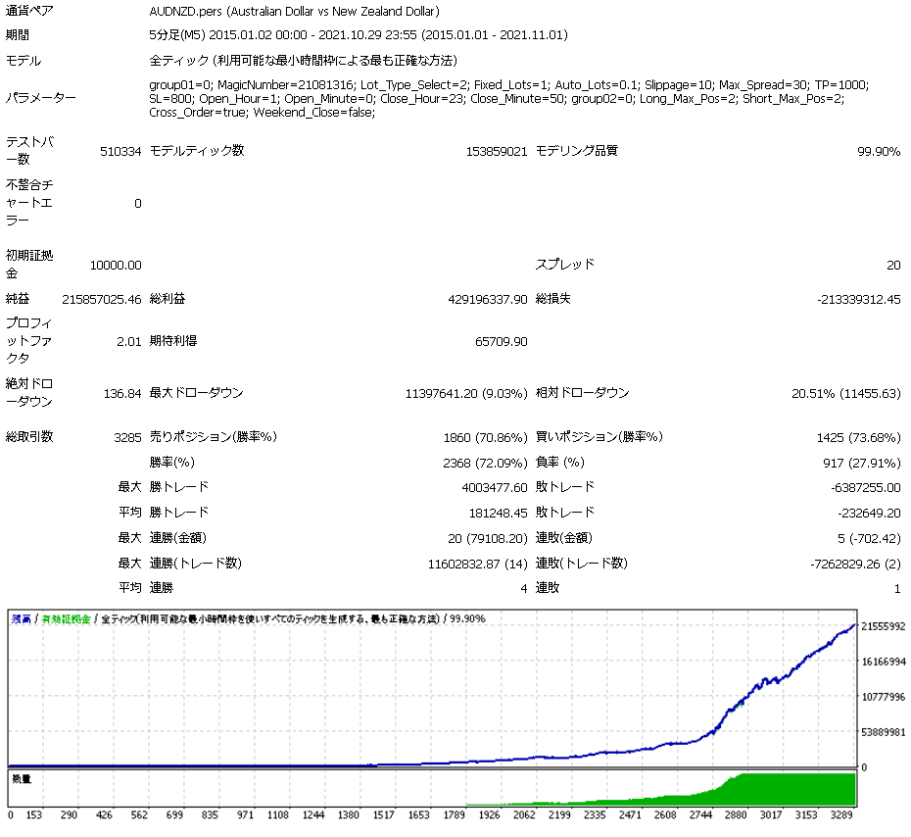Click the long positions value 1425 (73.68%)
Screen dimensions: 911x837
click(x=858, y=438)
